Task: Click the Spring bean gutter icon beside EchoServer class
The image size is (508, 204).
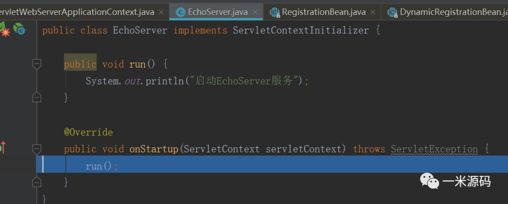Action: pos(19,30)
